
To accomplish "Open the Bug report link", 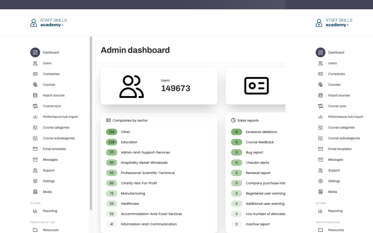I will 254,152.
